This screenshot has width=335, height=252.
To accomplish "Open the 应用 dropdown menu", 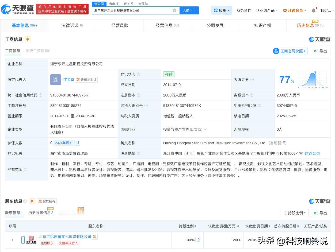I will click(x=222, y=10).
